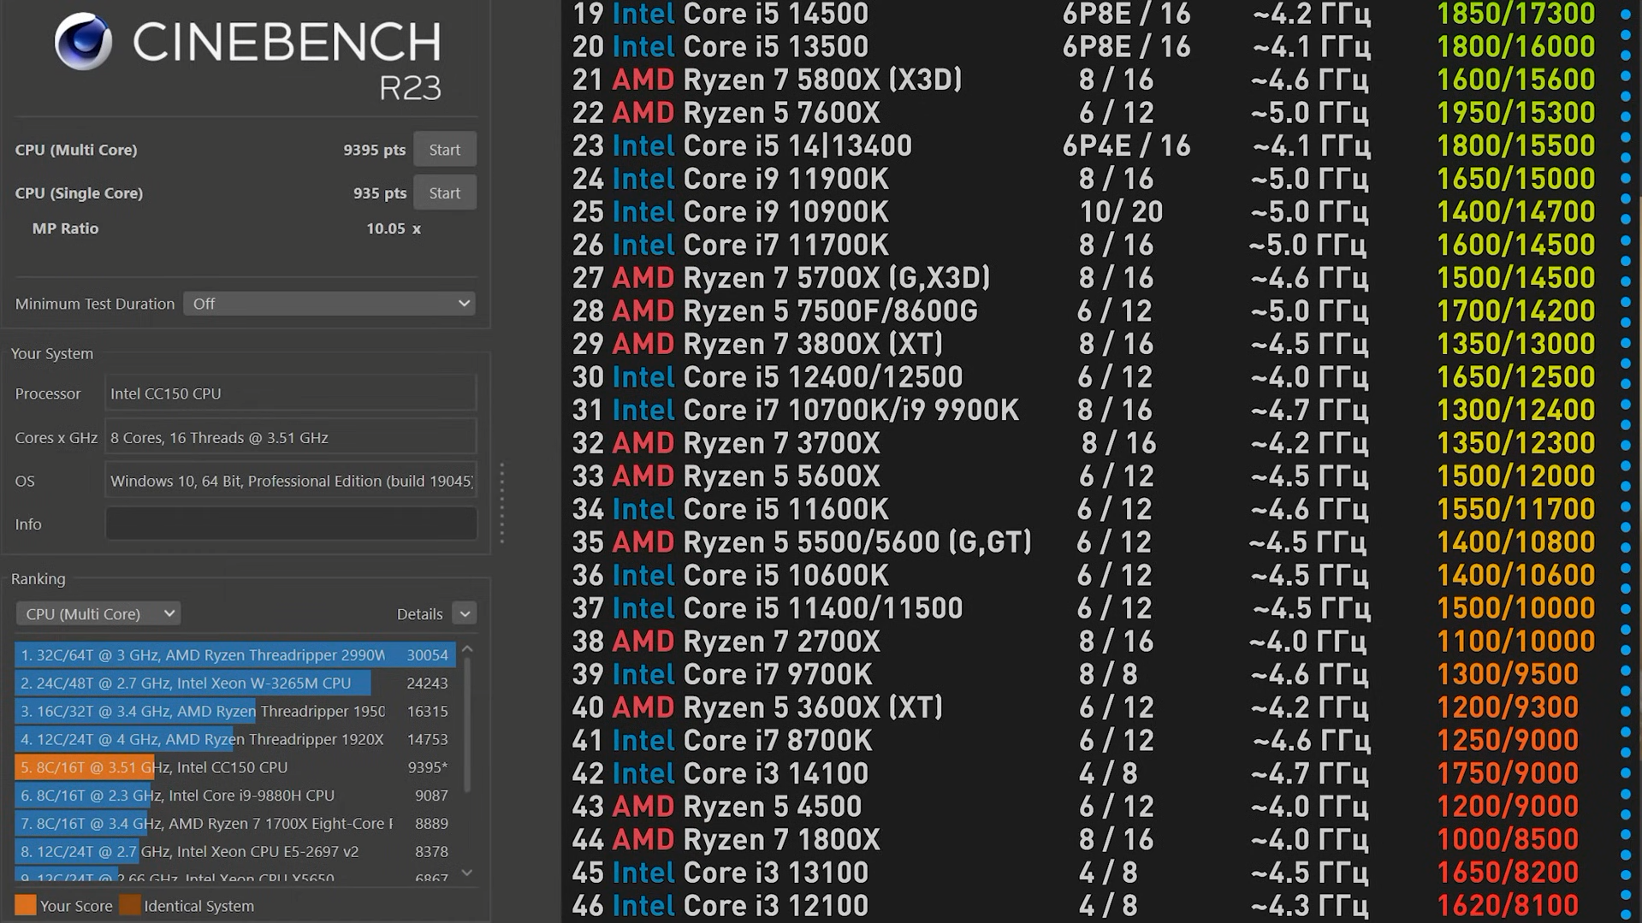Click the Cinebench sphere logo

tap(83, 41)
